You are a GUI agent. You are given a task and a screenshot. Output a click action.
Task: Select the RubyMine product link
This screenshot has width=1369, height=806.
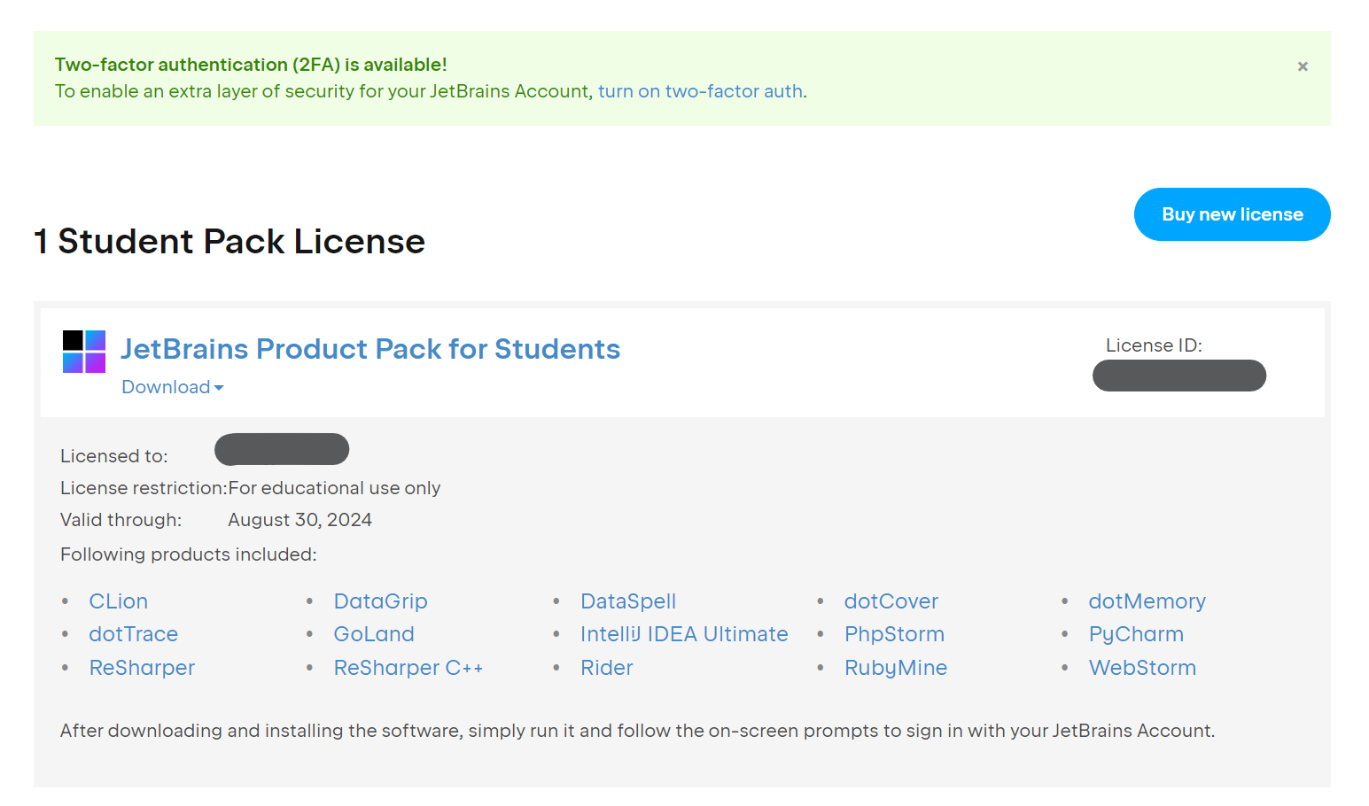point(896,668)
